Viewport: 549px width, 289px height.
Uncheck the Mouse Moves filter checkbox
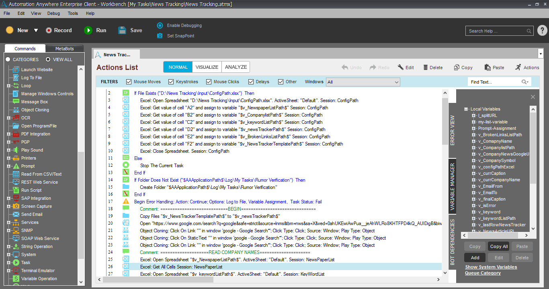point(129,82)
